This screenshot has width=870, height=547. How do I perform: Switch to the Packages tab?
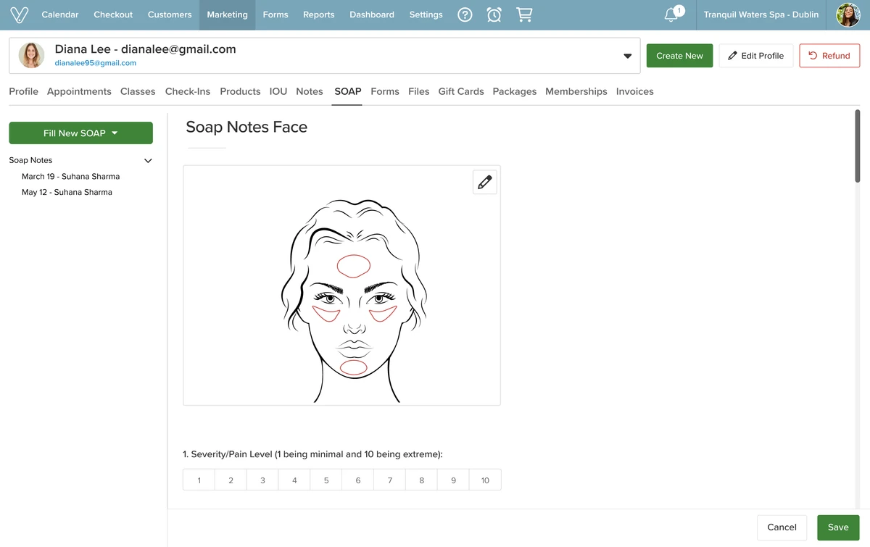515,91
